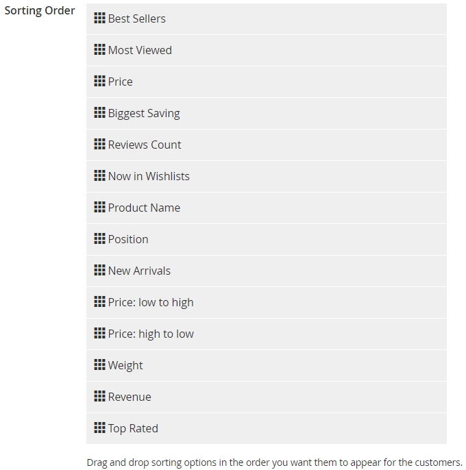Click the drag and drop help note text

(274, 462)
